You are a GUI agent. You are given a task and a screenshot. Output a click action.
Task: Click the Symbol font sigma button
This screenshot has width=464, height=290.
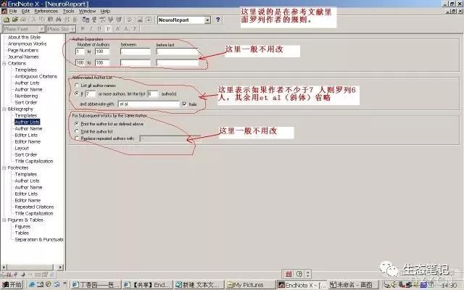135,29
